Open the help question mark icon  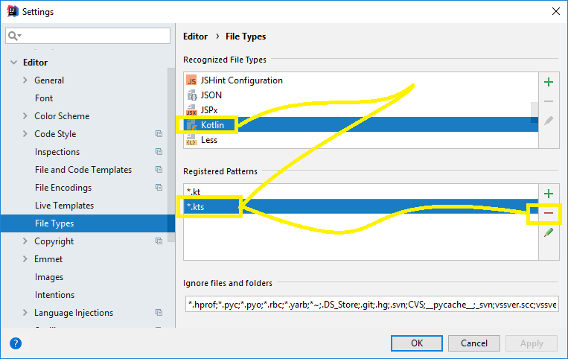(16, 343)
